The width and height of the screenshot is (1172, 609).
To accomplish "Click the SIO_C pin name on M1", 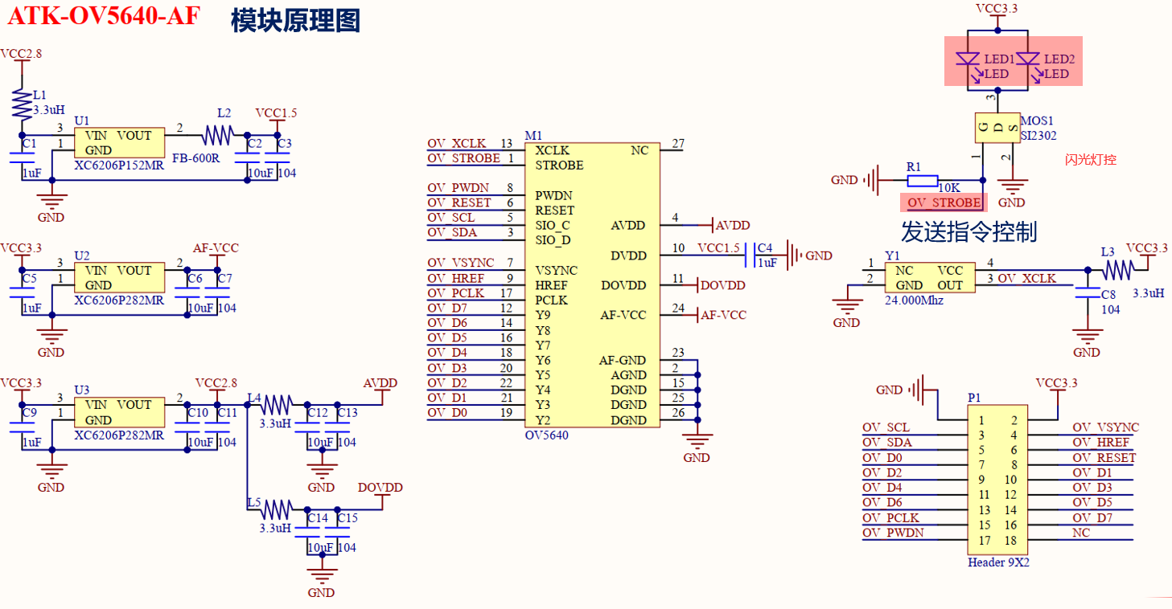I will [553, 225].
